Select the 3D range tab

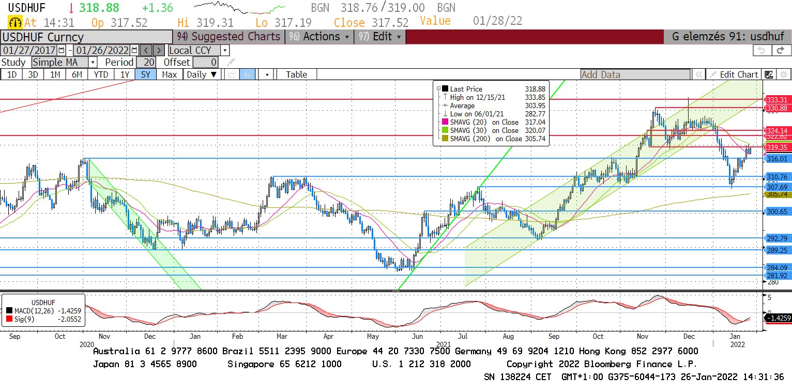point(33,74)
